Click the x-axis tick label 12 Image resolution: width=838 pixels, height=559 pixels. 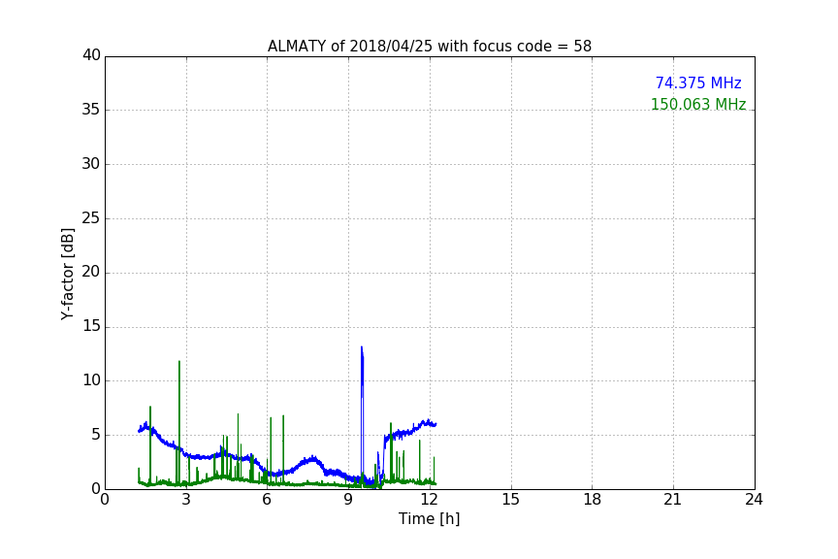click(430, 500)
